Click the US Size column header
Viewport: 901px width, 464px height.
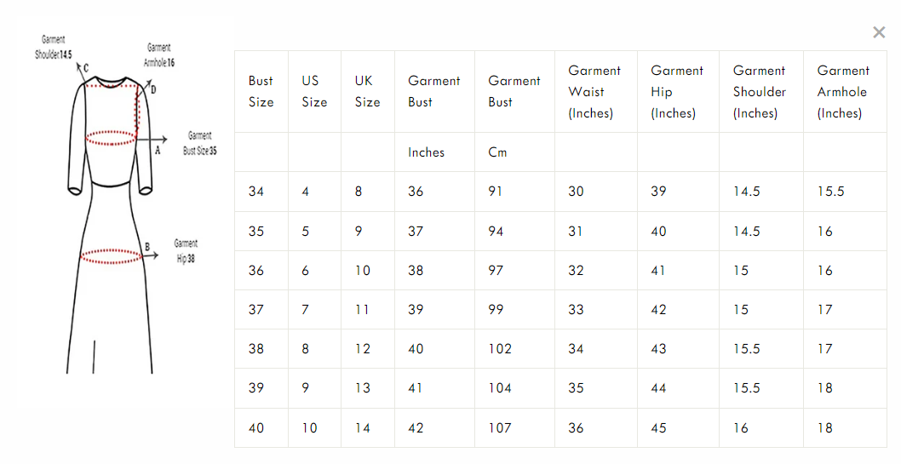(313, 91)
